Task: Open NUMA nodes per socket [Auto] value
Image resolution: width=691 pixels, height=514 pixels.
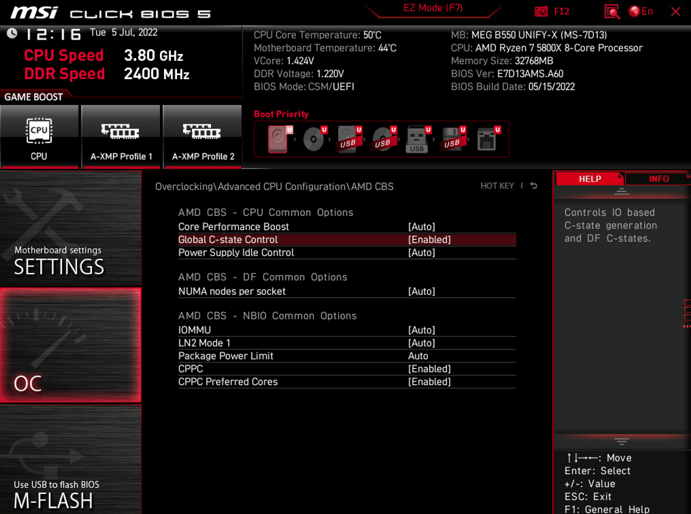Action: (422, 291)
